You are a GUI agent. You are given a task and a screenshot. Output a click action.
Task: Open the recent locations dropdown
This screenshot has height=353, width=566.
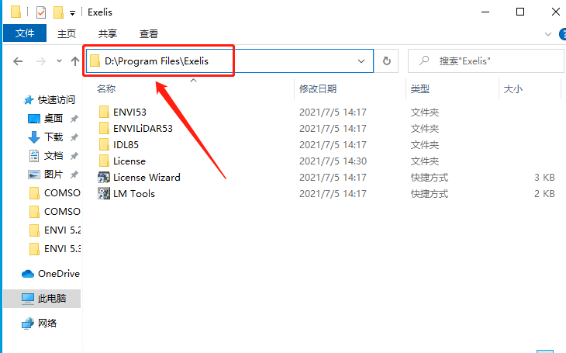point(59,61)
